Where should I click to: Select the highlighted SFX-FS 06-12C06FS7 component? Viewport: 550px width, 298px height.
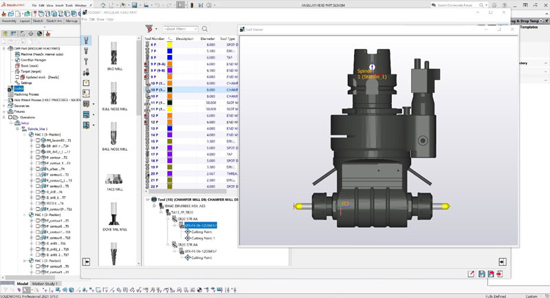point(200,225)
